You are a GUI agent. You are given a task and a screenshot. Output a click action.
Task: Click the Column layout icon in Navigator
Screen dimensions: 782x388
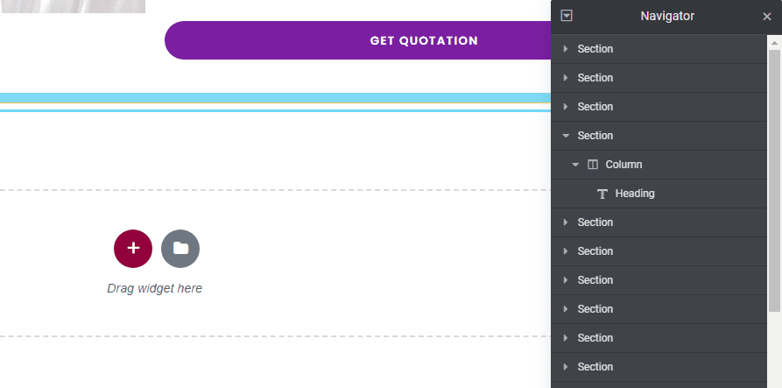[593, 165]
